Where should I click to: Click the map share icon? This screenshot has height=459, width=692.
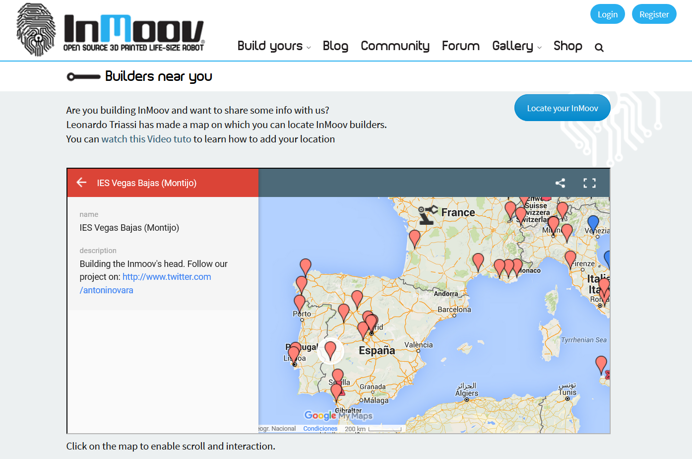pyautogui.click(x=560, y=183)
